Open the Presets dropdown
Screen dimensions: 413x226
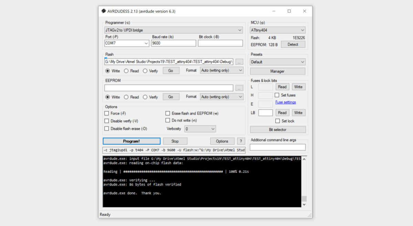tap(277, 62)
